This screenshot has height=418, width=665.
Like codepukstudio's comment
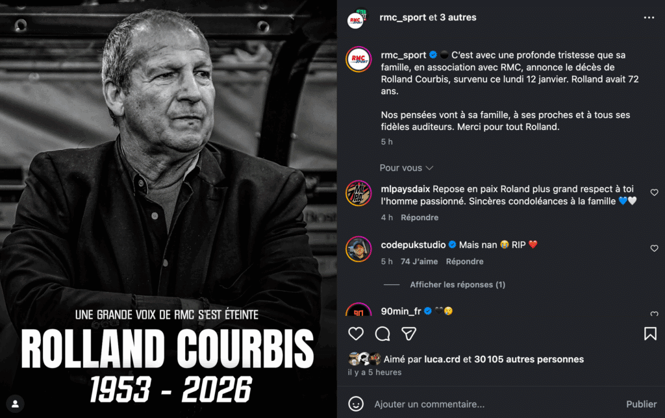pos(654,249)
